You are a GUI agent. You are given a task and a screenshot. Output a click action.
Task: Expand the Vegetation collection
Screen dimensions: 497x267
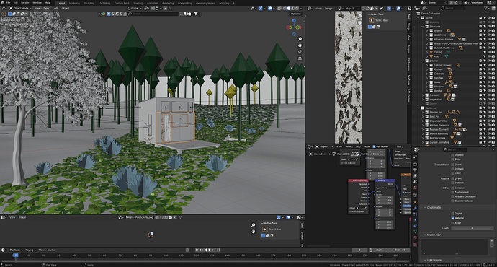(423, 100)
